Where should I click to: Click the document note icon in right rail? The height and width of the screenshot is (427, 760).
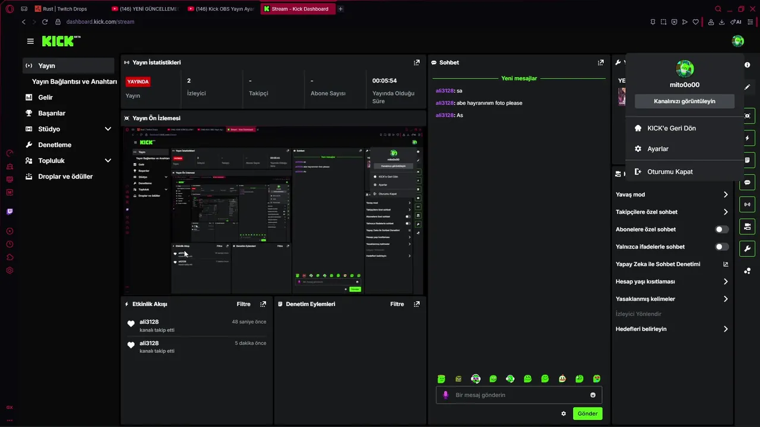[748, 160]
